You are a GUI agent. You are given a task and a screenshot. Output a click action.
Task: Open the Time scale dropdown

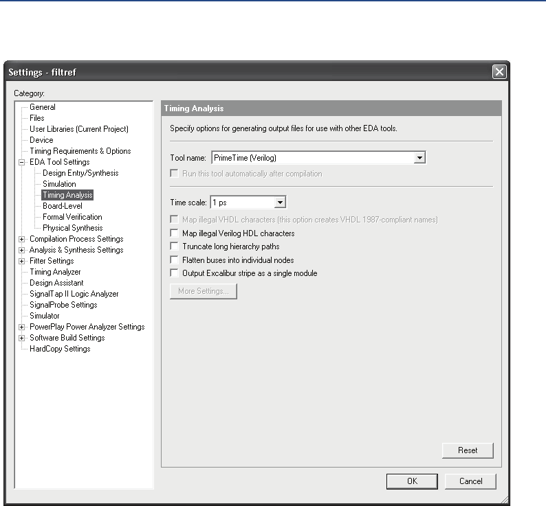tap(279, 203)
